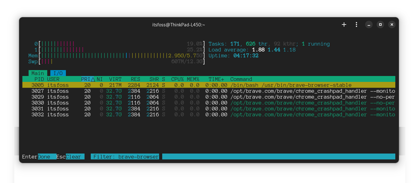Minimize the terminal window
Image resolution: width=418 pixels, height=183 pixels.
point(369,25)
